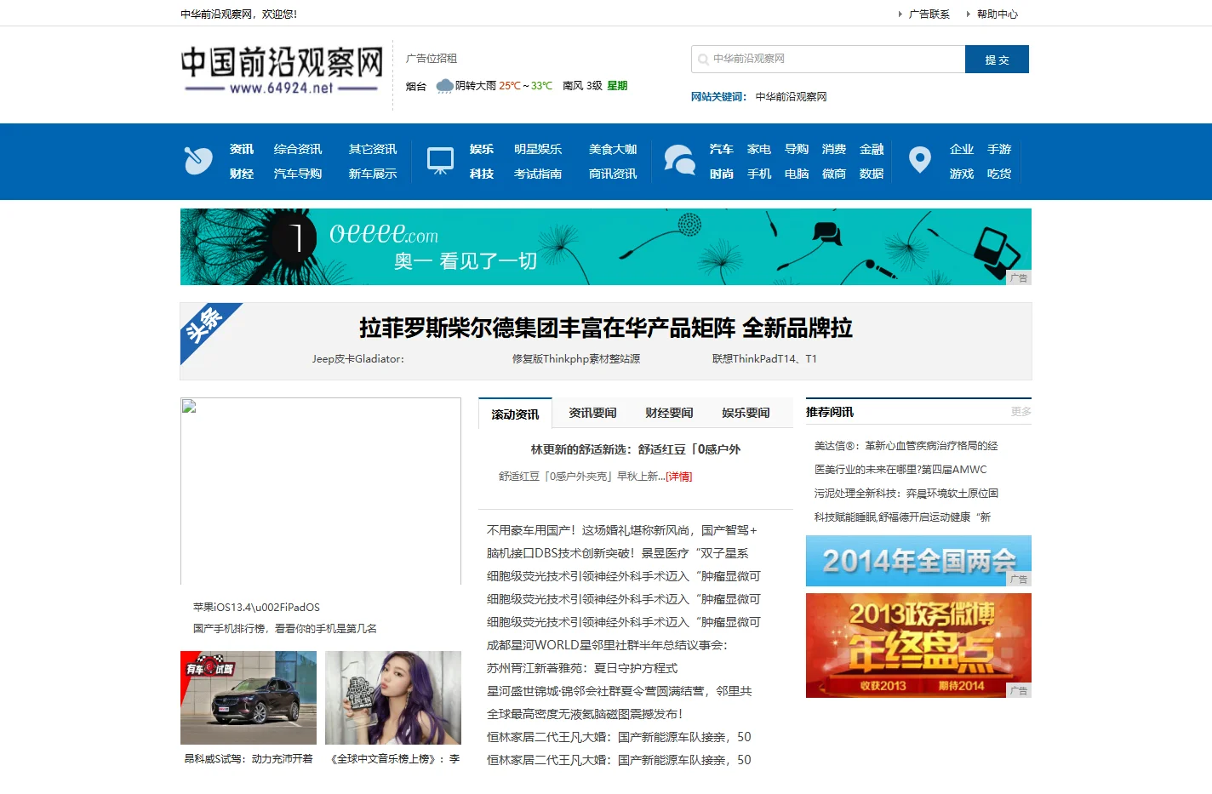Click the 2014年全国两会 ad banner

[918, 561]
